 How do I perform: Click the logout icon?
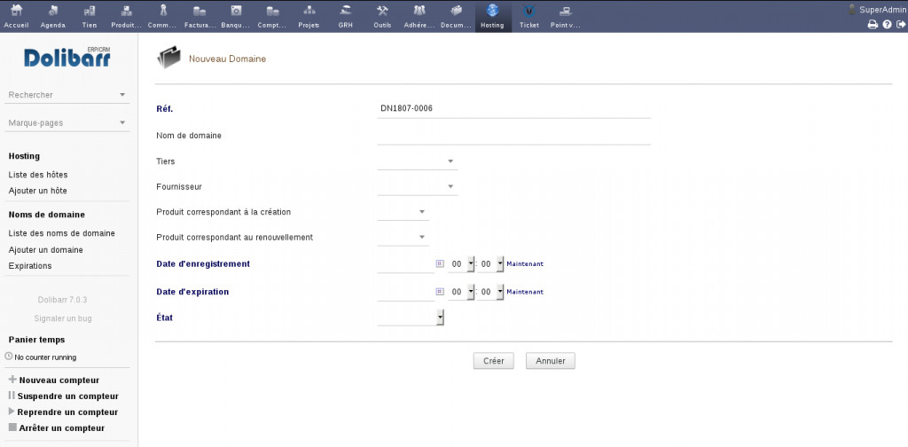[x=900, y=25]
